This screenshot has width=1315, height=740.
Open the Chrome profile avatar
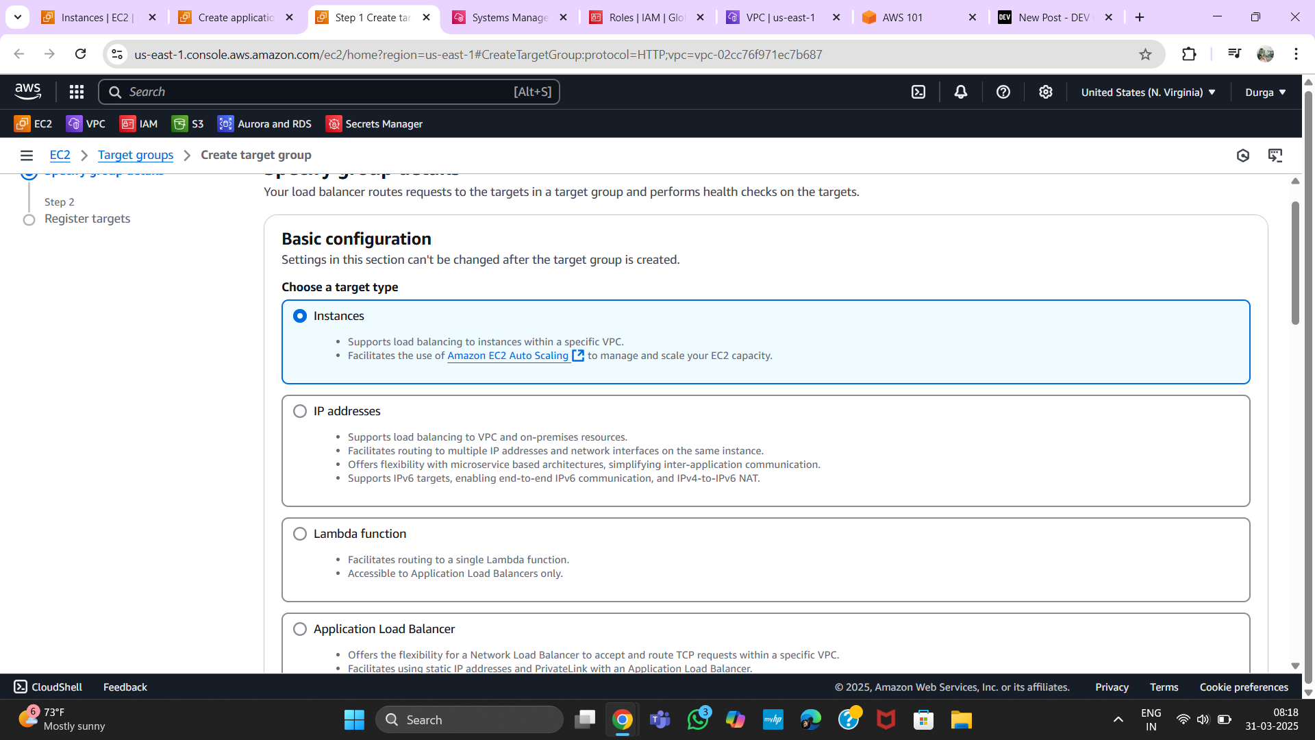point(1266,54)
